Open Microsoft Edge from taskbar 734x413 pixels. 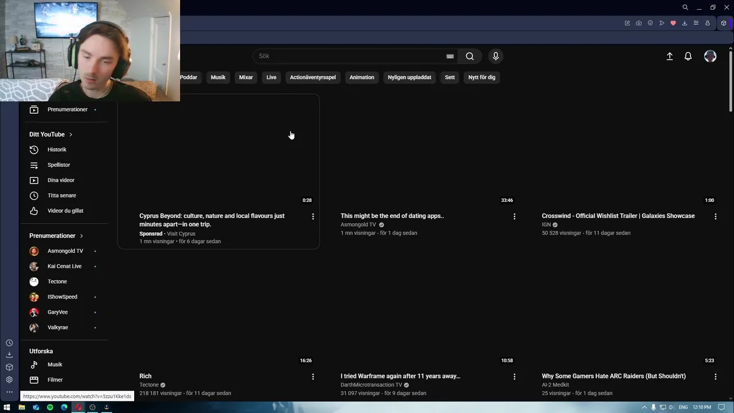tap(64, 407)
